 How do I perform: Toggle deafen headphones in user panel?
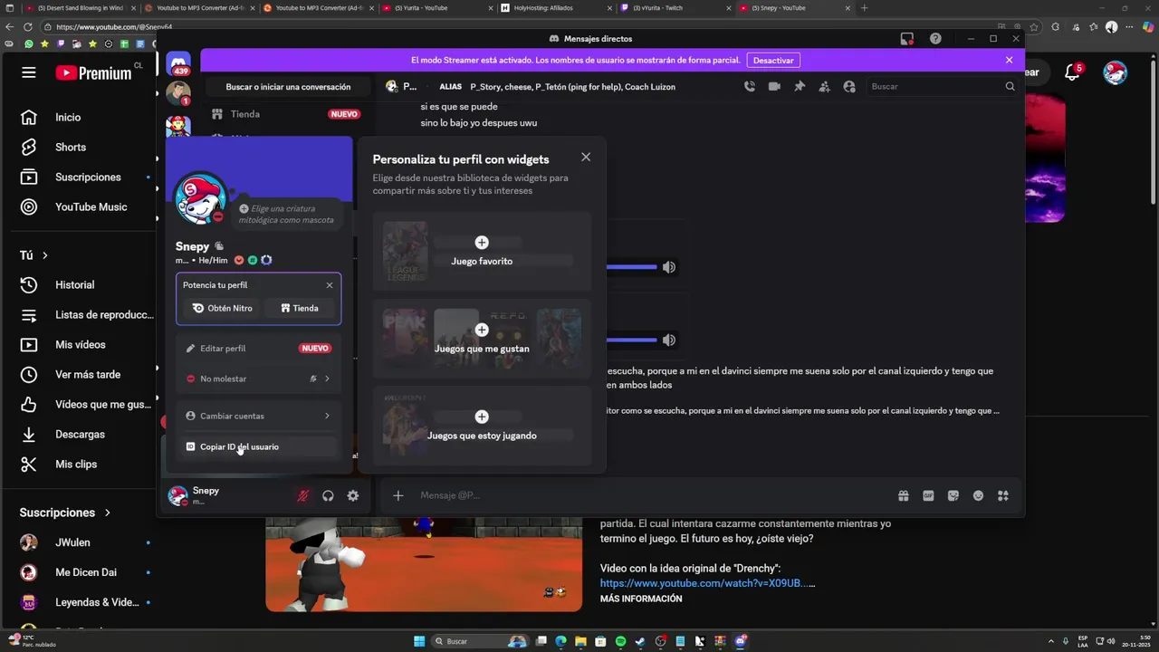(x=328, y=495)
